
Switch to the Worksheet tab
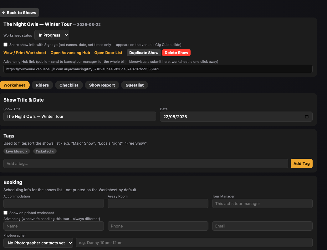click(14, 85)
